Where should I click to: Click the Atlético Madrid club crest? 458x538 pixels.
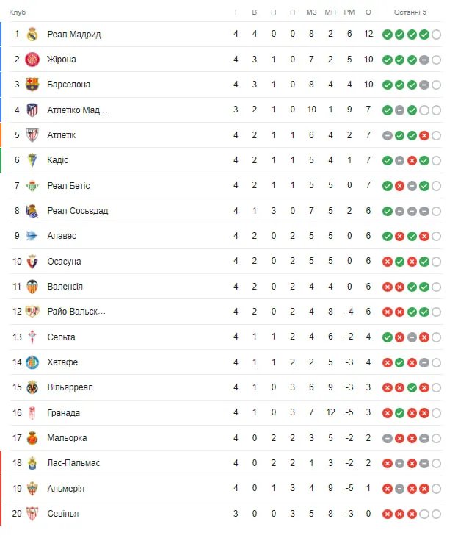click(x=32, y=110)
